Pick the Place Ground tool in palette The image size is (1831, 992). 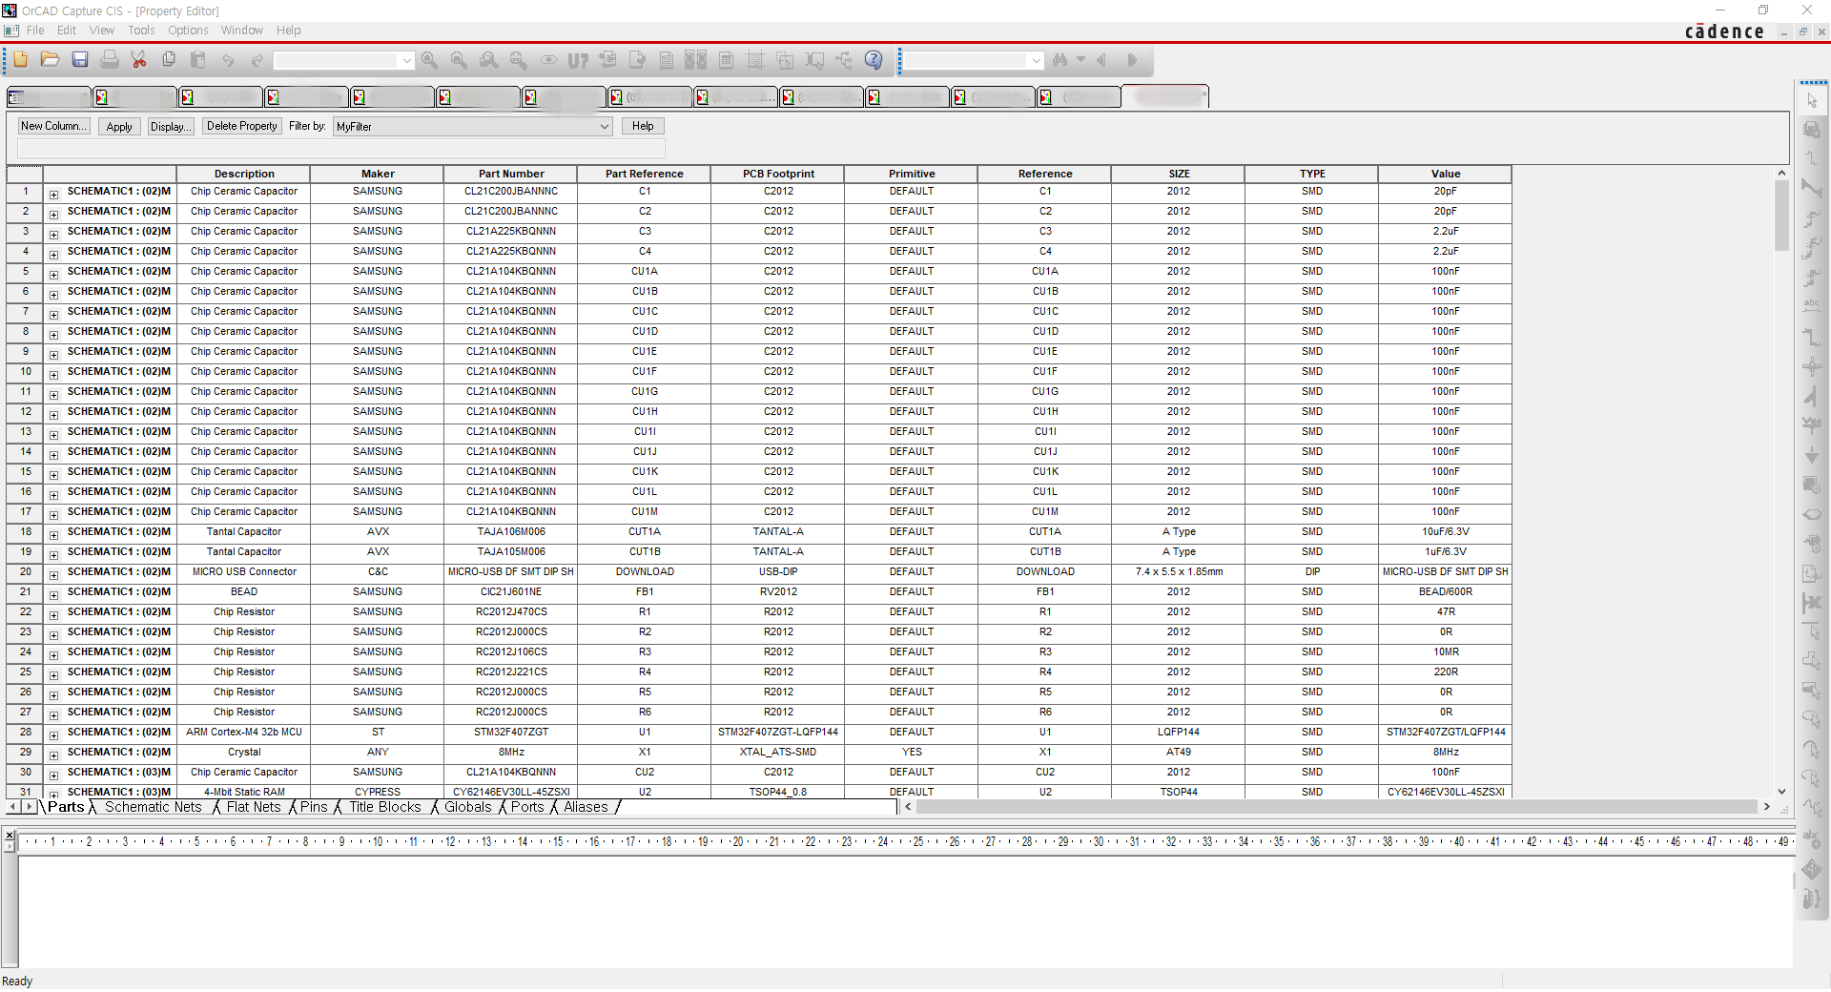[x=1812, y=456]
